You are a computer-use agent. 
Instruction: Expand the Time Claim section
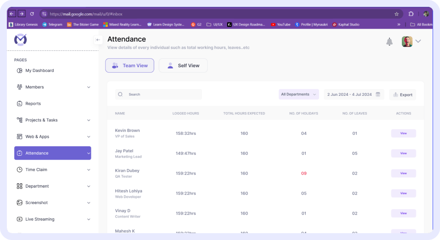[x=89, y=170]
